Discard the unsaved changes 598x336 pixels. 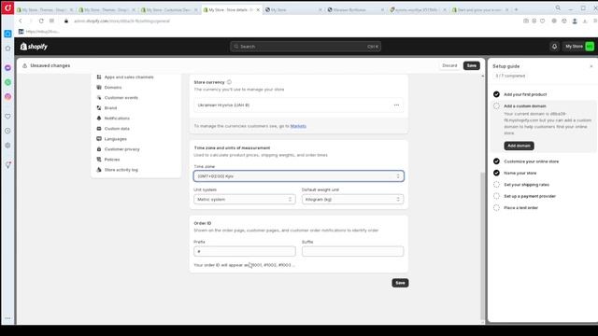pos(449,65)
